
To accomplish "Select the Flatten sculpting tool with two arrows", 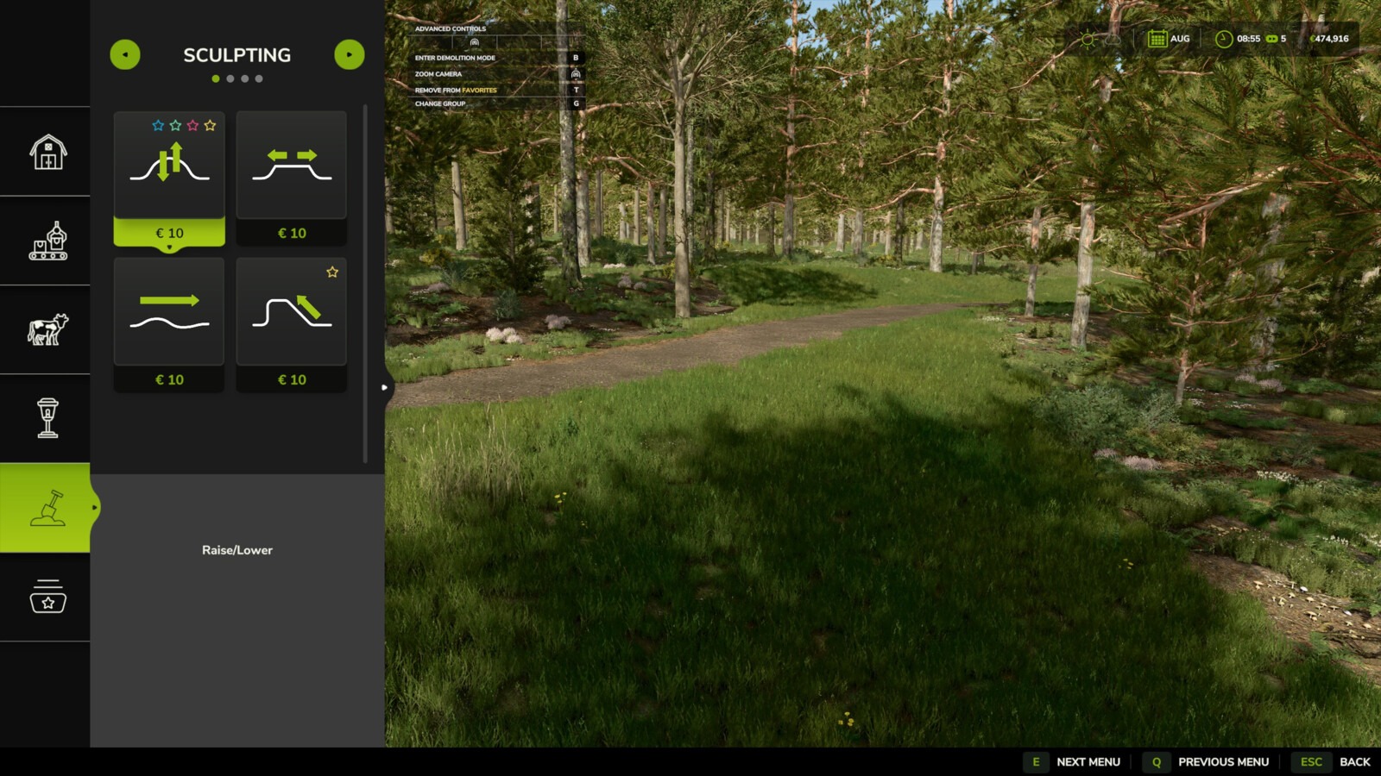I will [x=292, y=166].
